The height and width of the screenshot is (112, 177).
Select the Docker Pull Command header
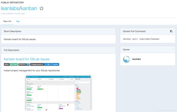point(134,31)
